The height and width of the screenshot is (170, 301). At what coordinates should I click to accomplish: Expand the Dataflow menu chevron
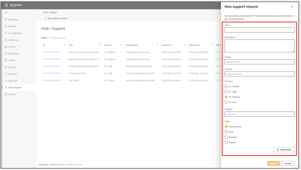[x=32, y=26]
